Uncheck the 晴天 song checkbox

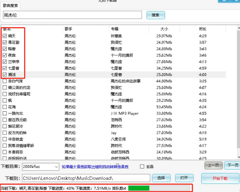pyautogui.click(x=5, y=36)
